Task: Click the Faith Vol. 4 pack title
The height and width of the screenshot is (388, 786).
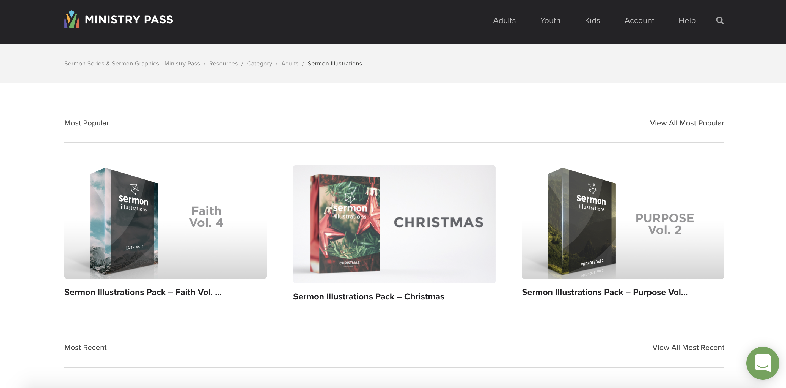Action: click(x=142, y=292)
